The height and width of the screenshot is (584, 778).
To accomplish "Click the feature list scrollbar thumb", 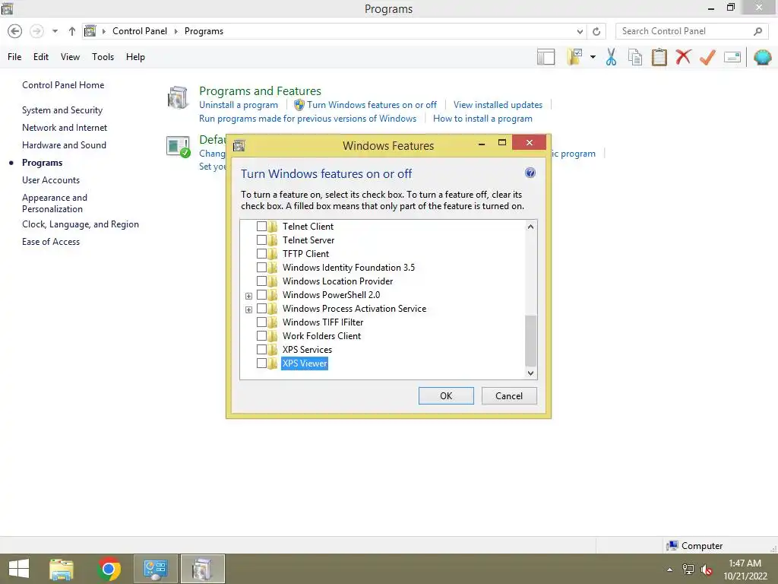I will point(530,341).
